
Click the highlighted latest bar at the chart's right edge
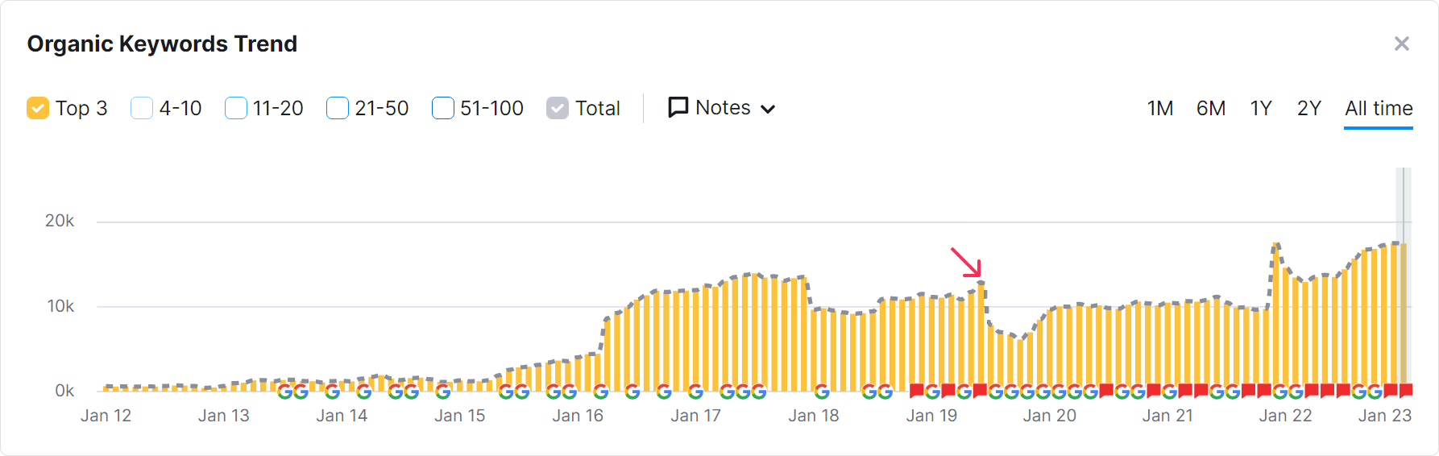(x=1404, y=316)
